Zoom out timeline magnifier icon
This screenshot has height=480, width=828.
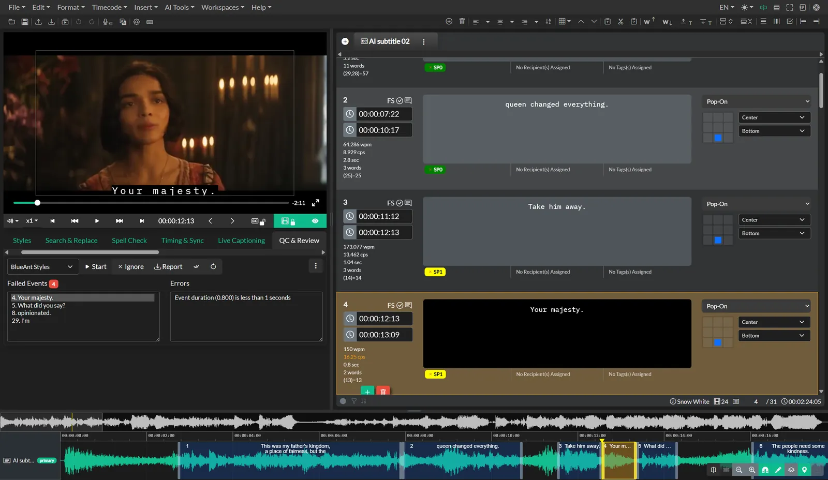739,470
